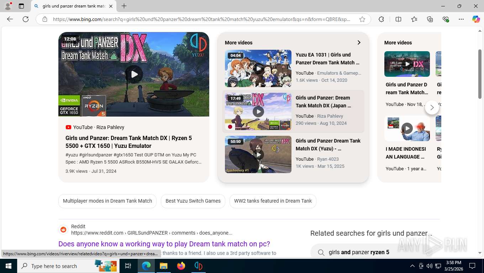Open the Favorites list icon
This screenshot has height=273, width=484.
(414, 19)
